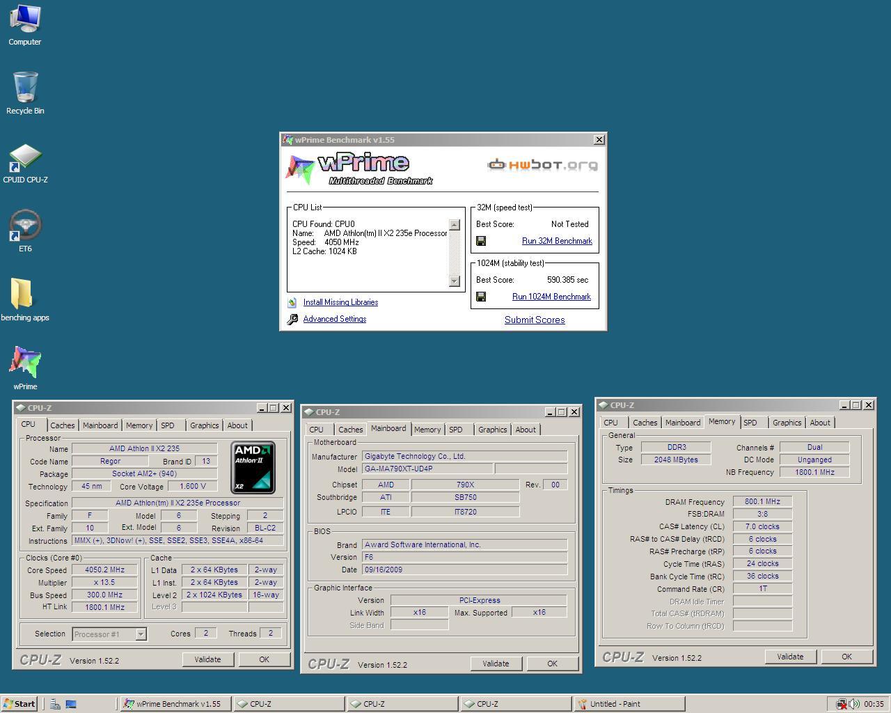
Task: Click CPU List scrollbar up arrow
Action: pos(455,225)
